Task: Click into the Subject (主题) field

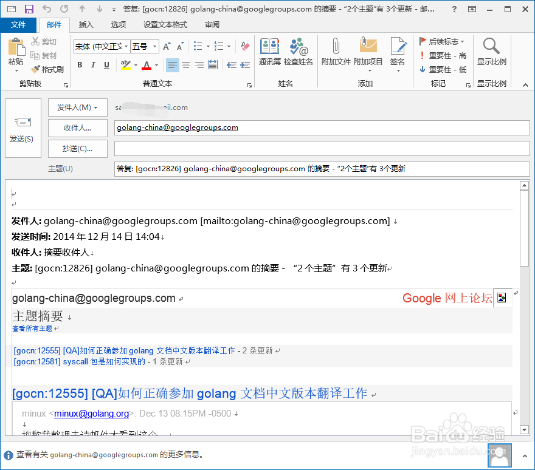Action: pos(322,169)
